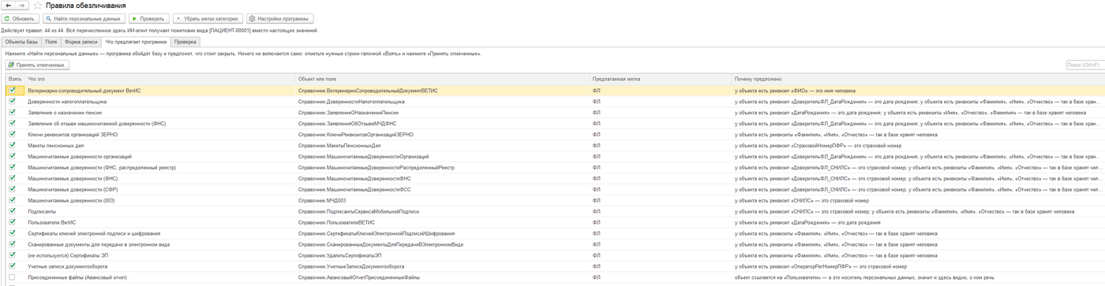The height and width of the screenshot is (286, 1105).
Task: Click the Почему предложено column header
Action: coord(918,79)
